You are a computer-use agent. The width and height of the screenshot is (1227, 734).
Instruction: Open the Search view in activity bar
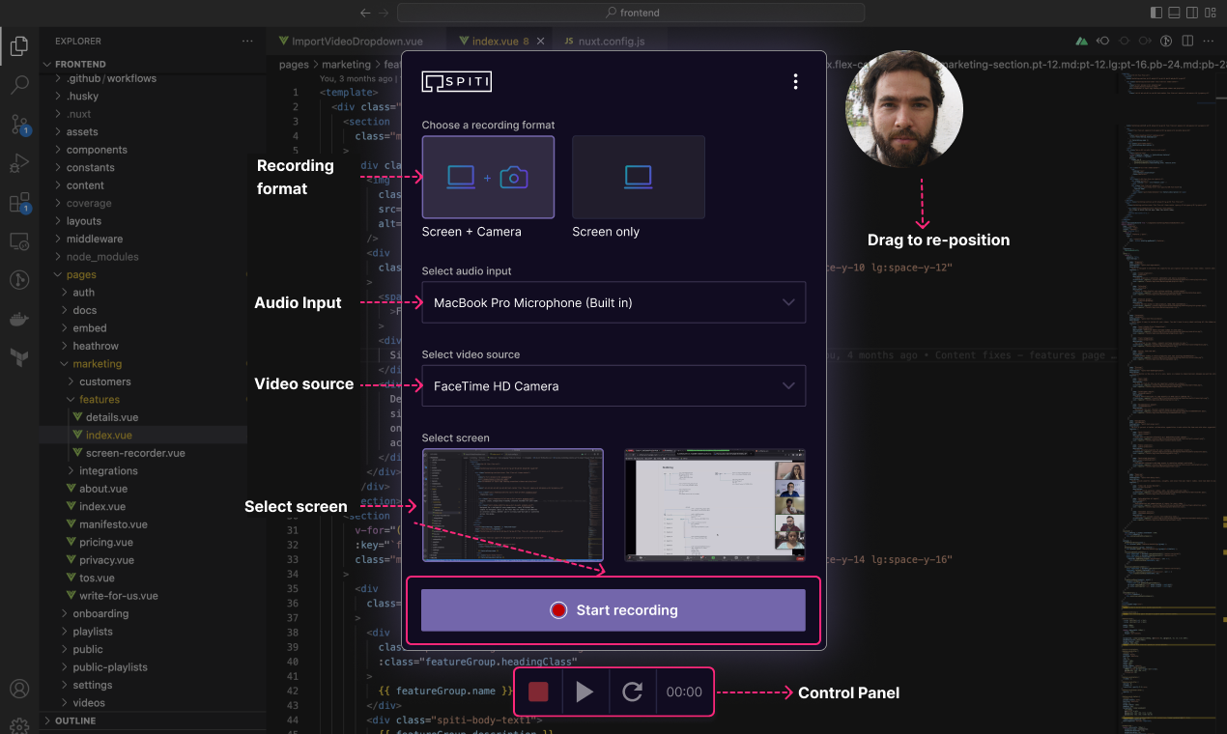[19, 85]
